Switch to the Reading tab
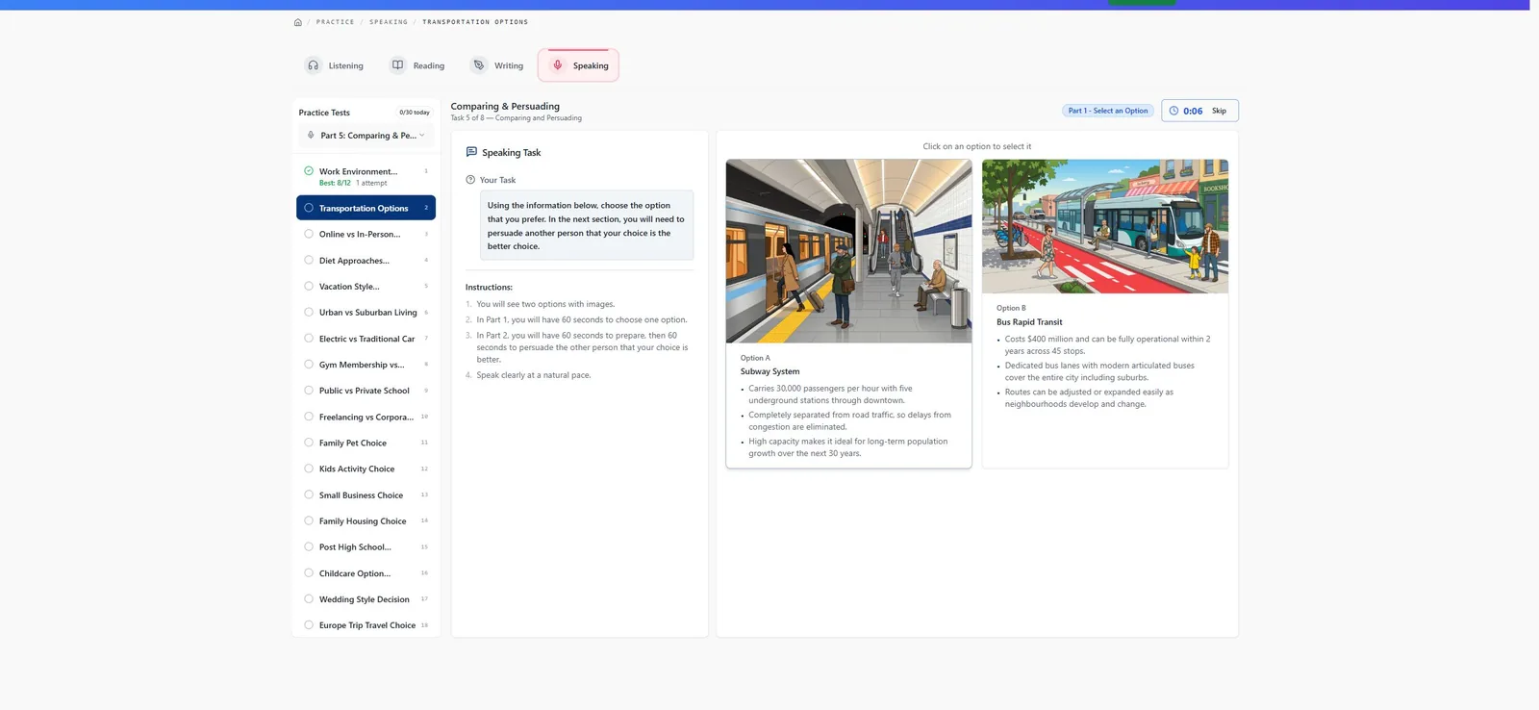The image size is (1539, 710). coord(417,65)
